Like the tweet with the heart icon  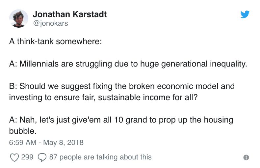(14, 157)
